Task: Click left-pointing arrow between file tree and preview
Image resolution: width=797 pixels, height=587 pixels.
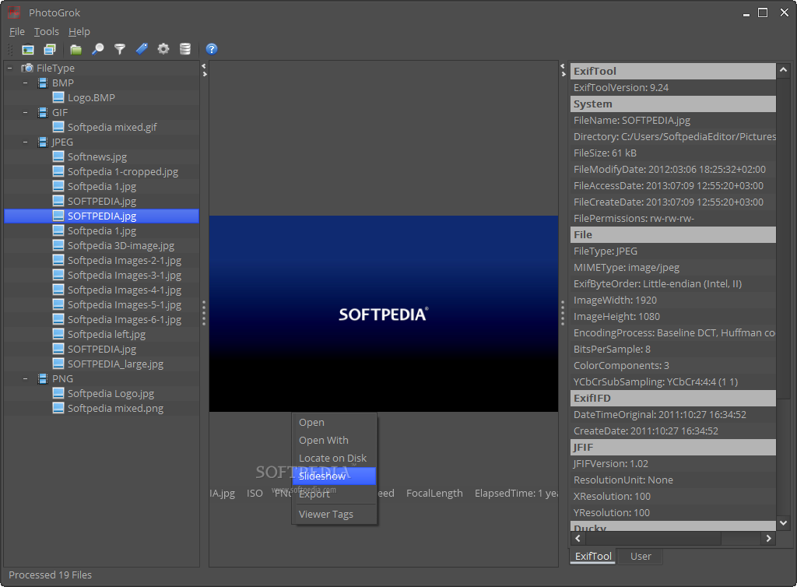Action: tap(204, 66)
